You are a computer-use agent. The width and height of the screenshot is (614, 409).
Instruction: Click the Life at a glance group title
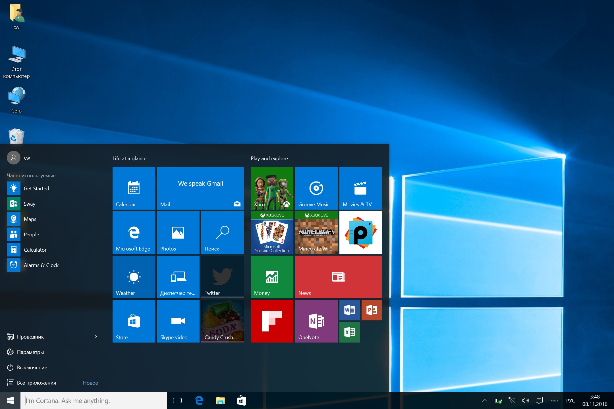[129, 158]
